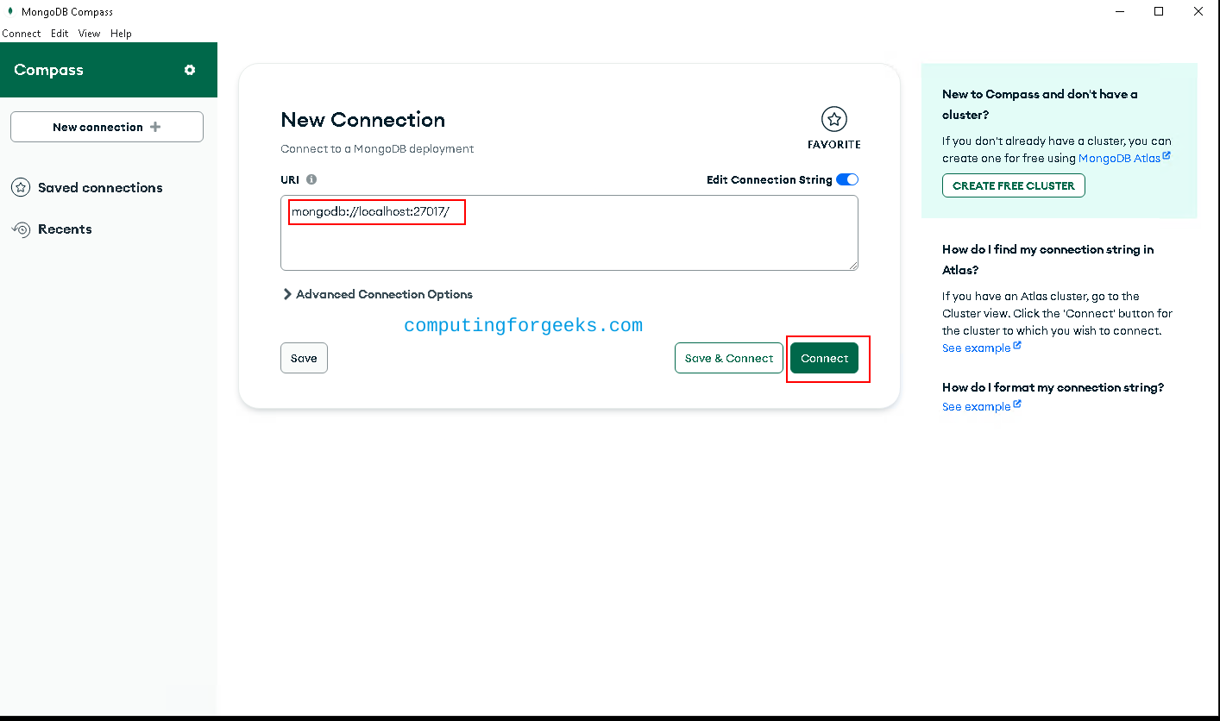Click the plus icon on New connection
Screen dimensions: 1220x721
(x=155, y=127)
